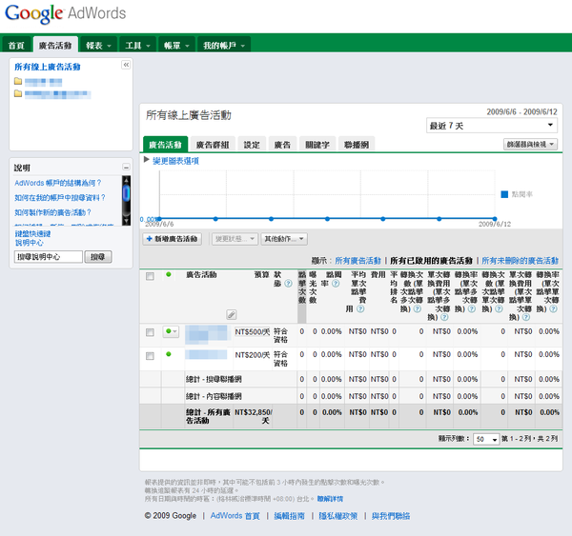The height and width of the screenshot is (536, 572).
Task: Collapse the campaigns side panel with the double-chevron icon
Action: 126,65
